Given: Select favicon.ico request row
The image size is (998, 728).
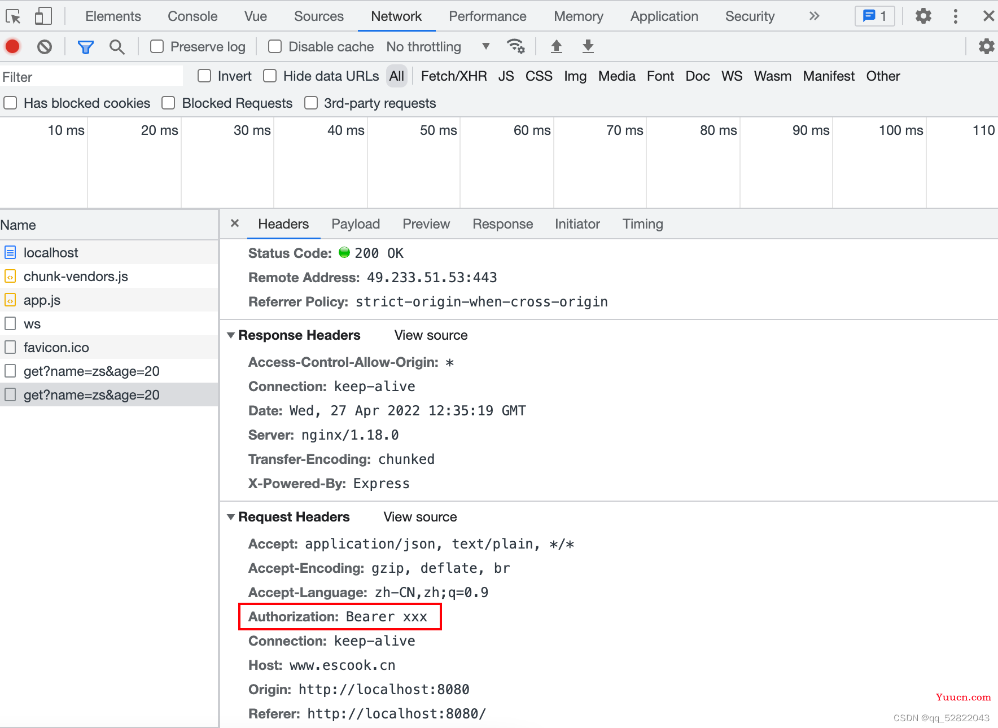Looking at the screenshot, I should (x=109, y=348).
